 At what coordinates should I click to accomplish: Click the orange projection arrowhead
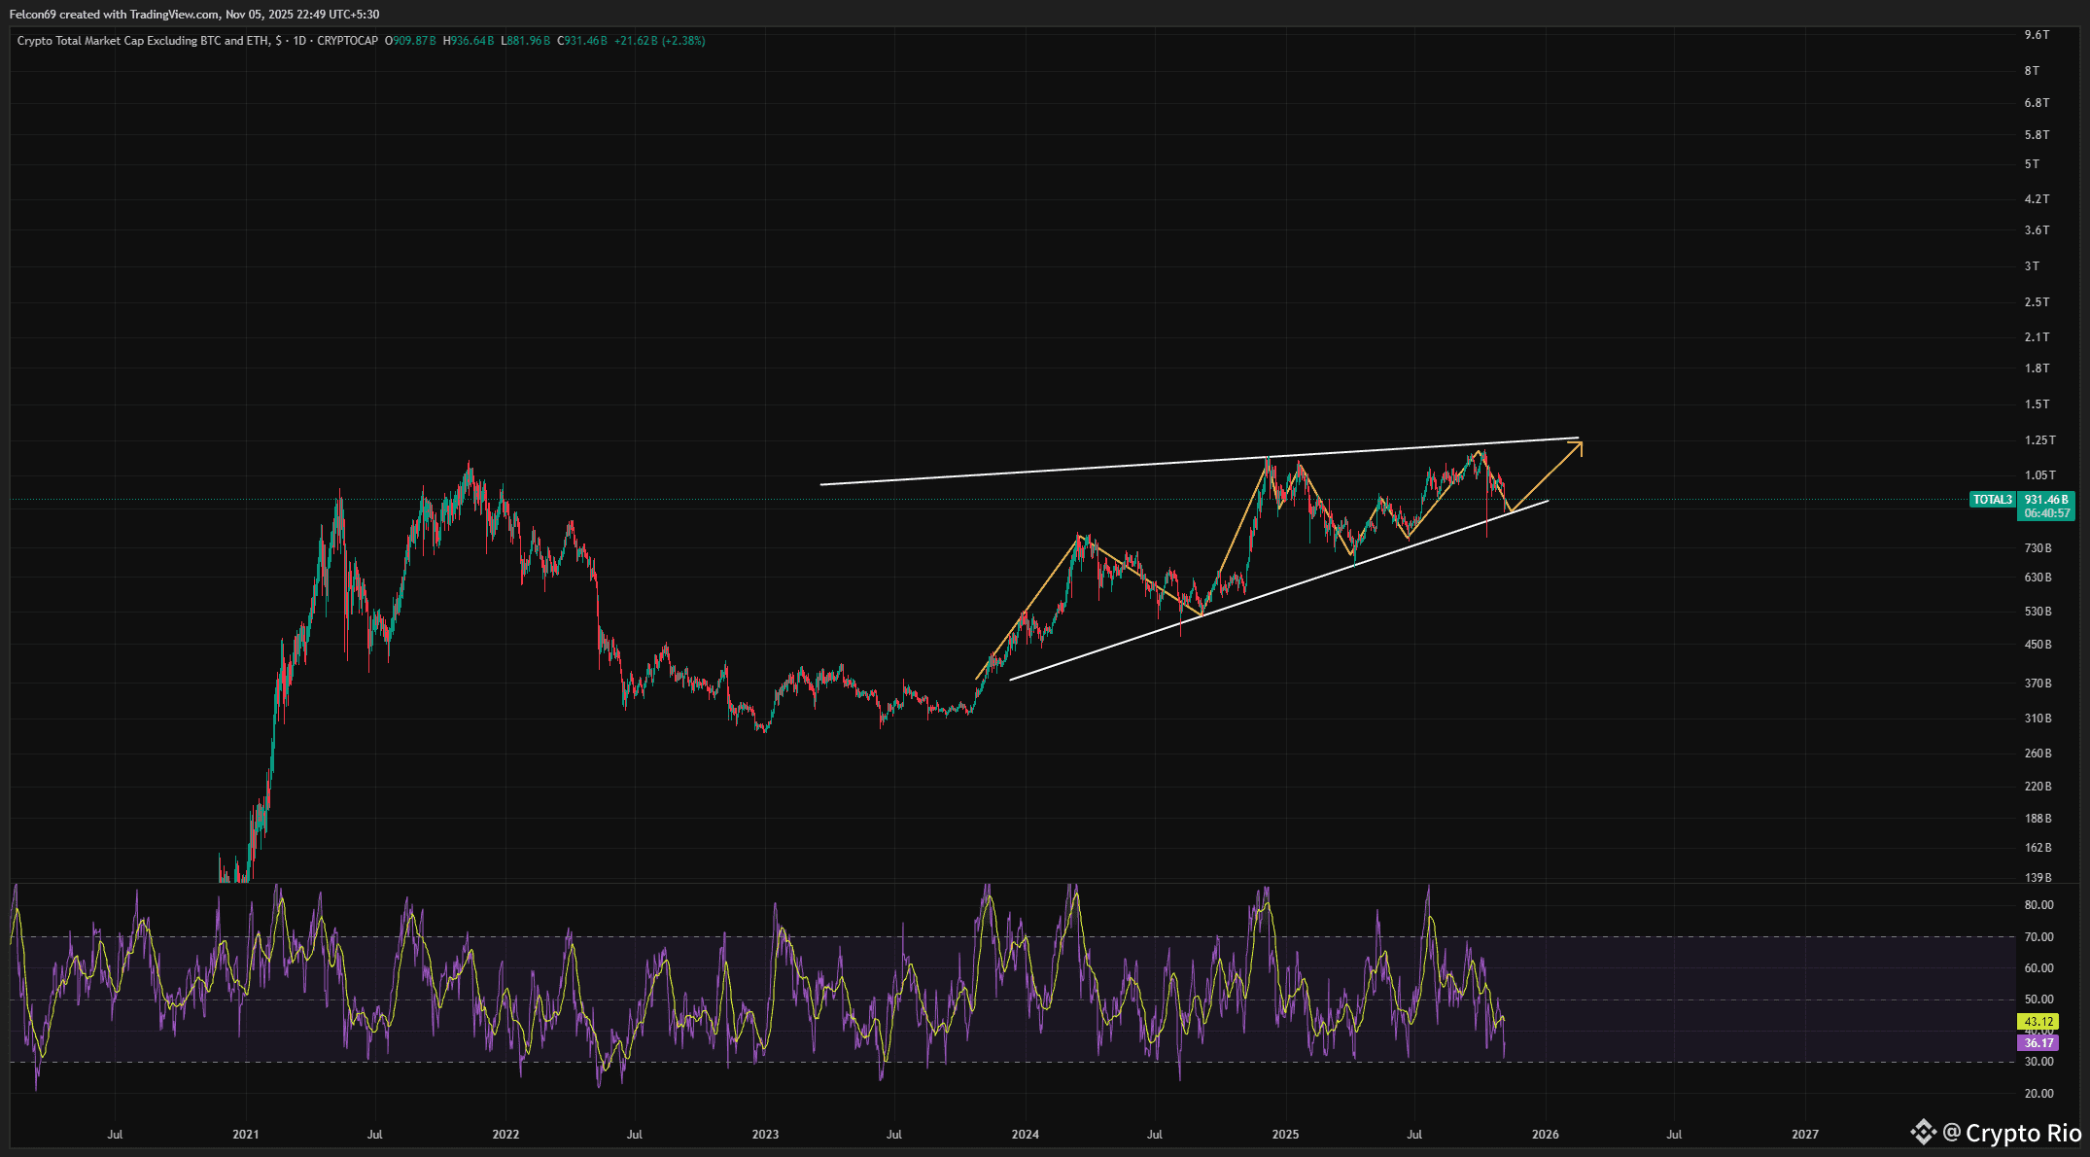1578,446
